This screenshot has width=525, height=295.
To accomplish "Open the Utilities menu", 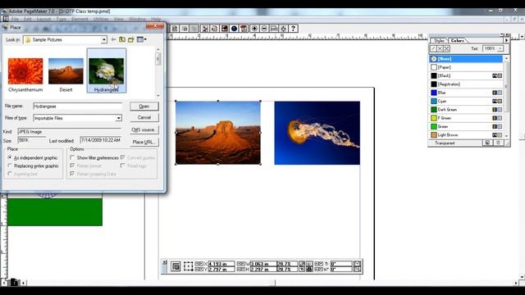I will [101, 19].
